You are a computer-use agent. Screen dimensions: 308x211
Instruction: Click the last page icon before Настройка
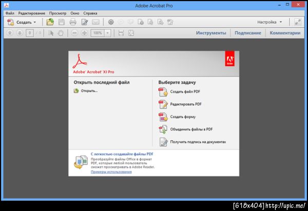coord(170,22)
